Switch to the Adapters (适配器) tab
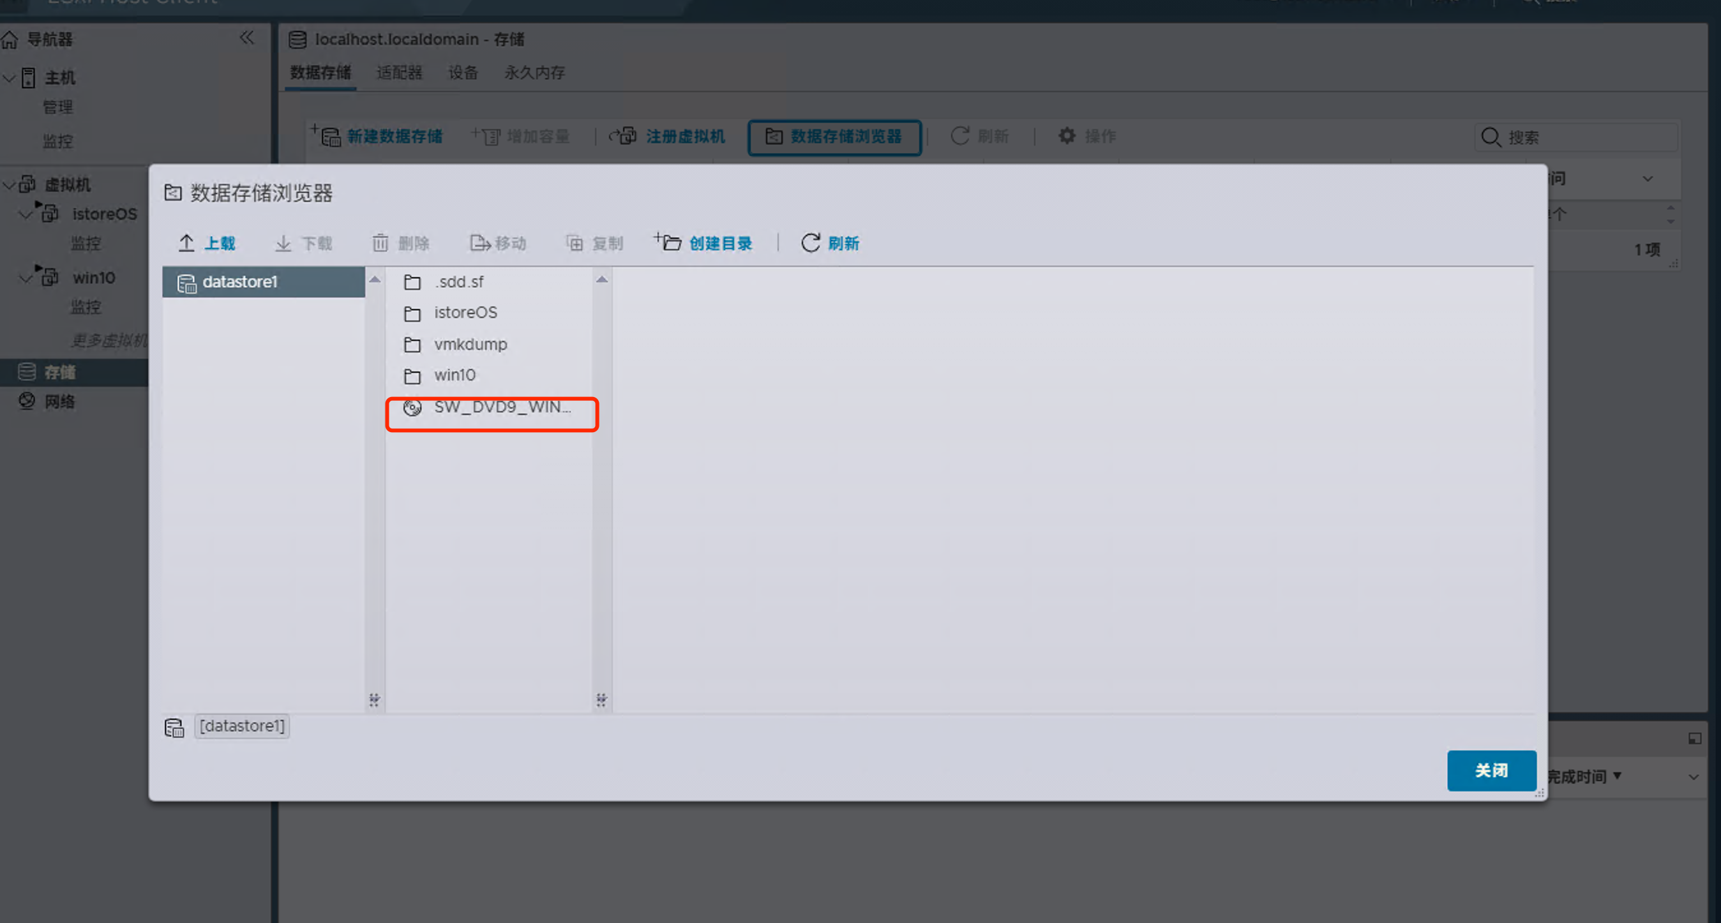1721x923 pixels. [399, 73]
